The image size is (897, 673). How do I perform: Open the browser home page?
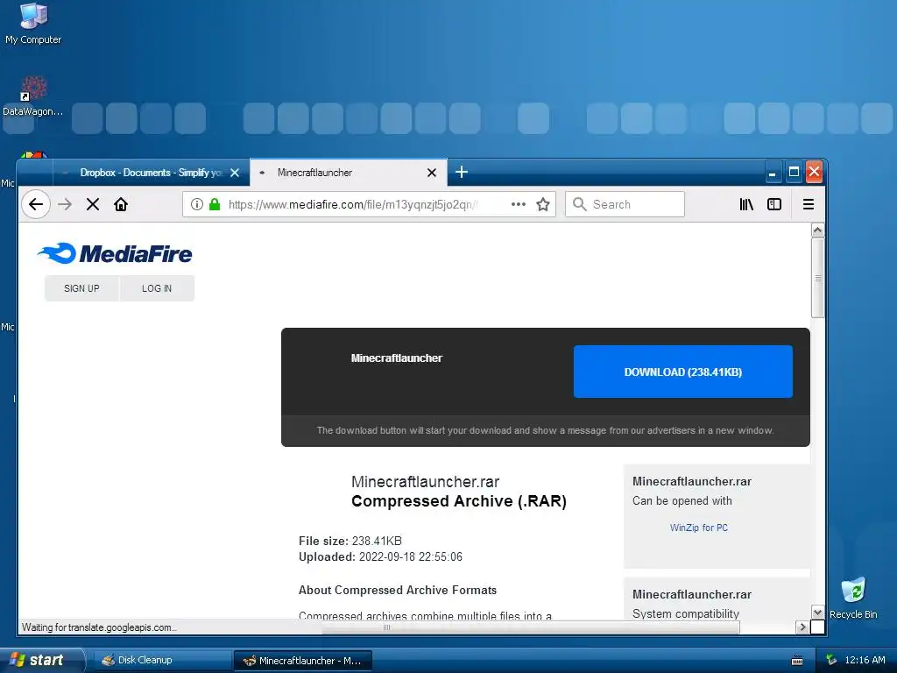point(121,204)
